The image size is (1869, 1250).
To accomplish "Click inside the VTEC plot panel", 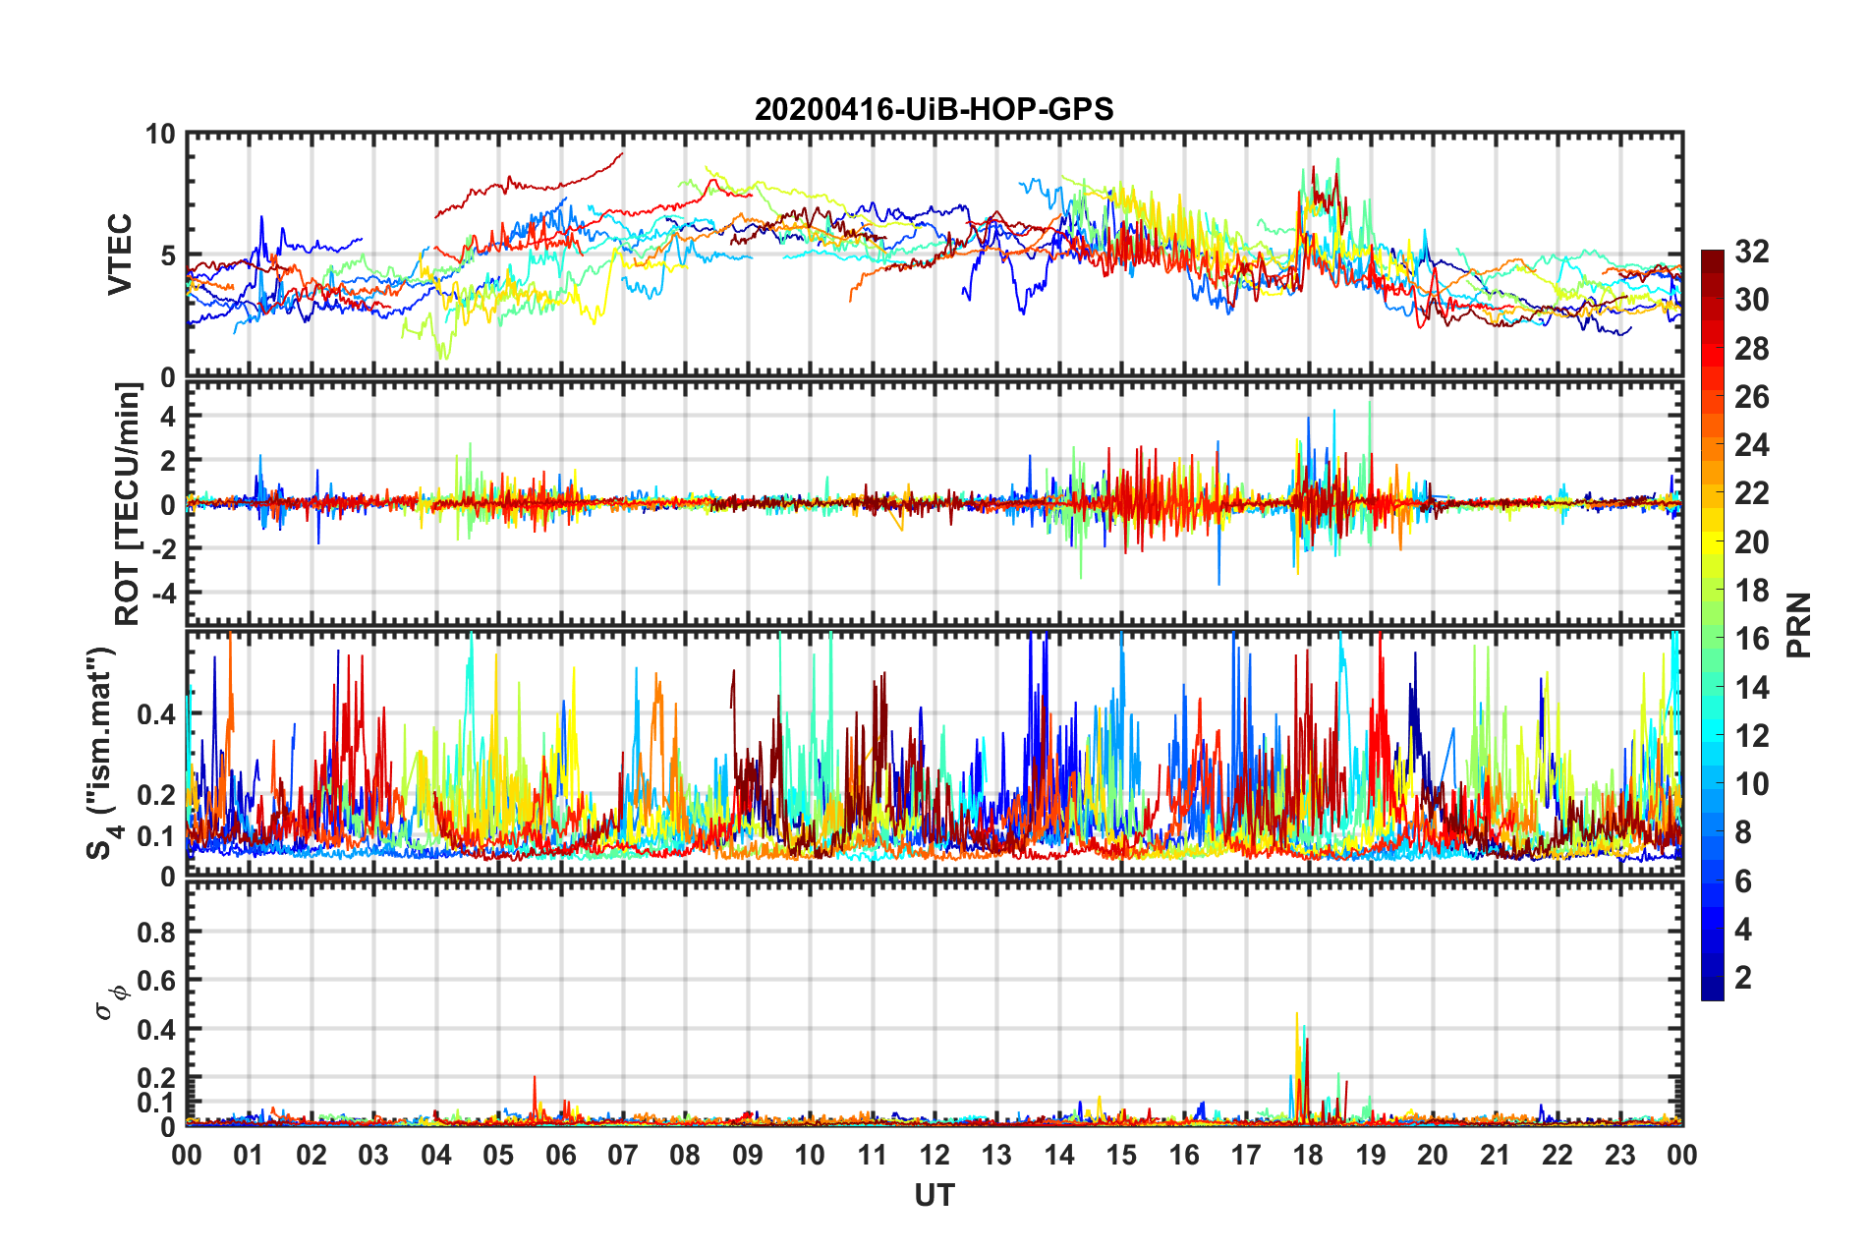I will pos(934,255).
